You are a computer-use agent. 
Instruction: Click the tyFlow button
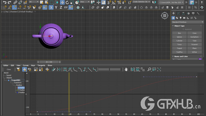pos(194,52)
